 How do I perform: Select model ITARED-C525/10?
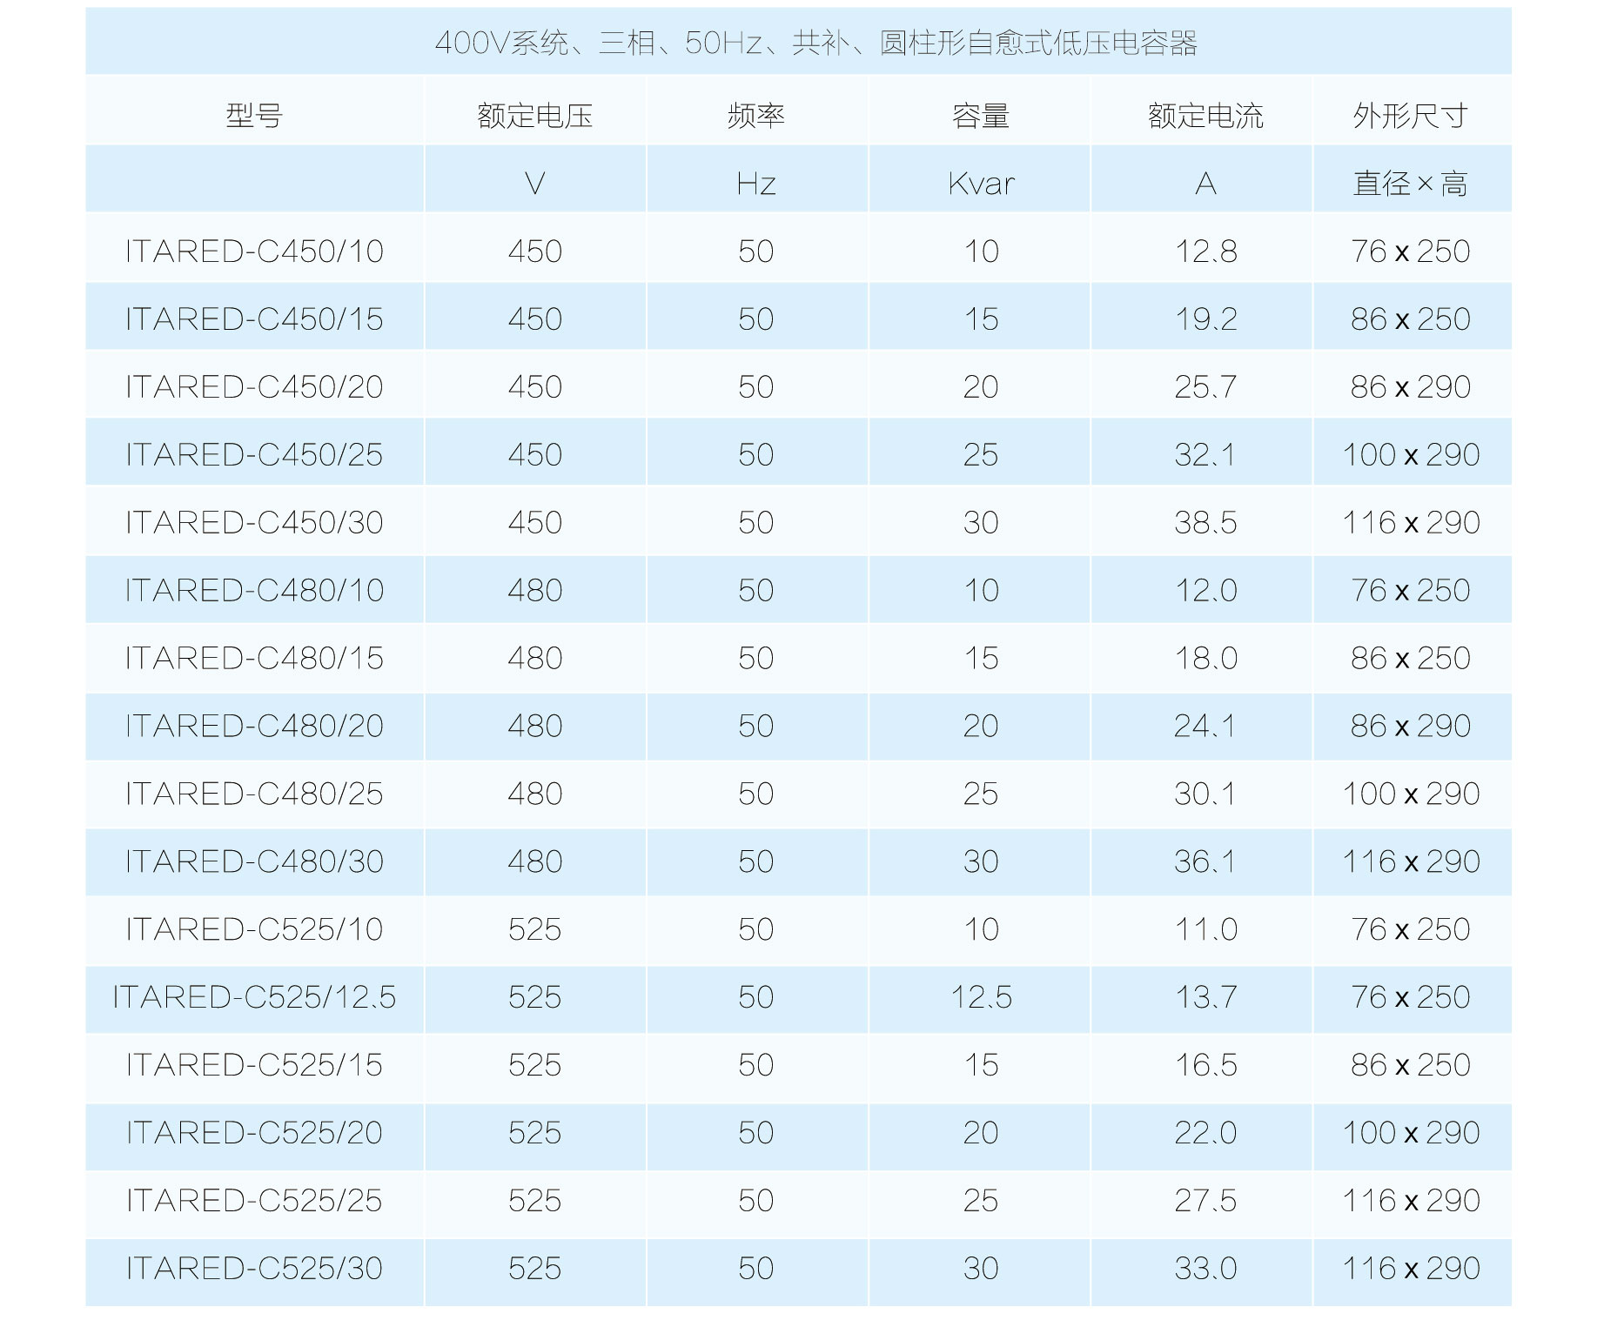(x=254, y=930)
